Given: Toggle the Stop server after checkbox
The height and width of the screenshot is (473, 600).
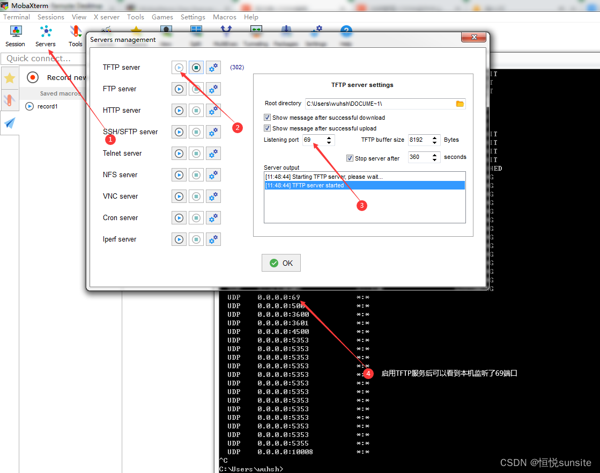Looking at the screenshot, I should click(350, 158).
